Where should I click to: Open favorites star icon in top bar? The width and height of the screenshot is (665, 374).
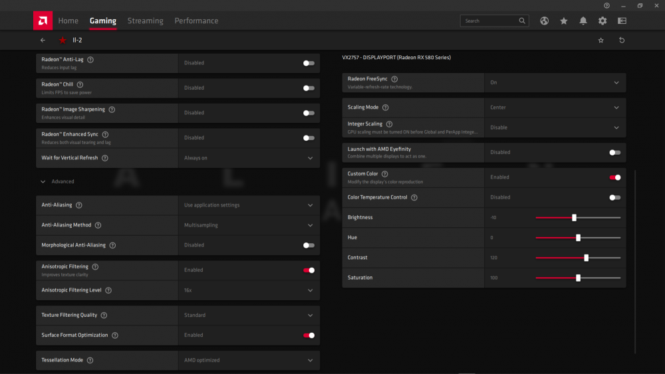(x=564, y=21)
